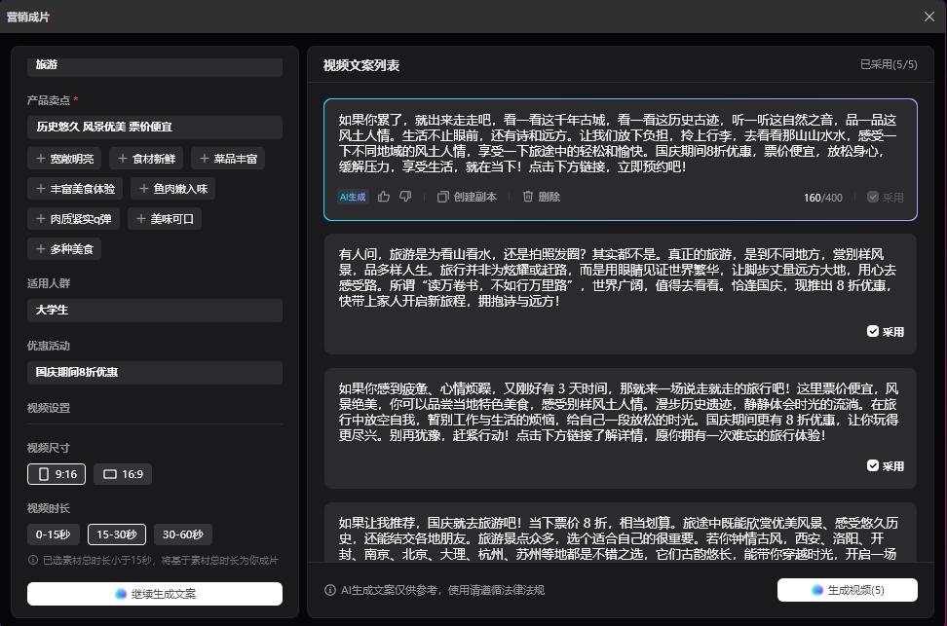Choose 0-15秒 video duration
The image size is (947, 626).
[54, 534]
